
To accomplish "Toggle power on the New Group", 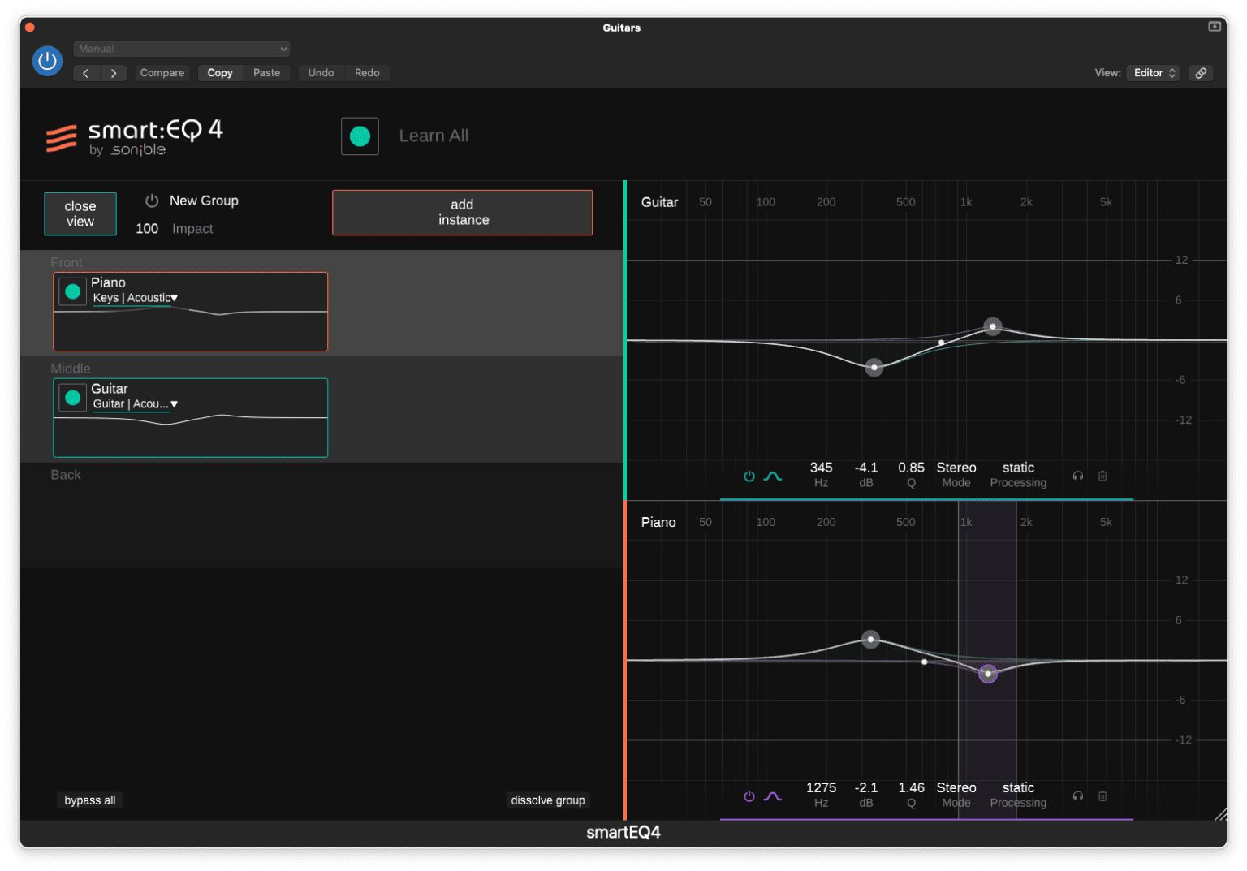I will coord(151,201).
